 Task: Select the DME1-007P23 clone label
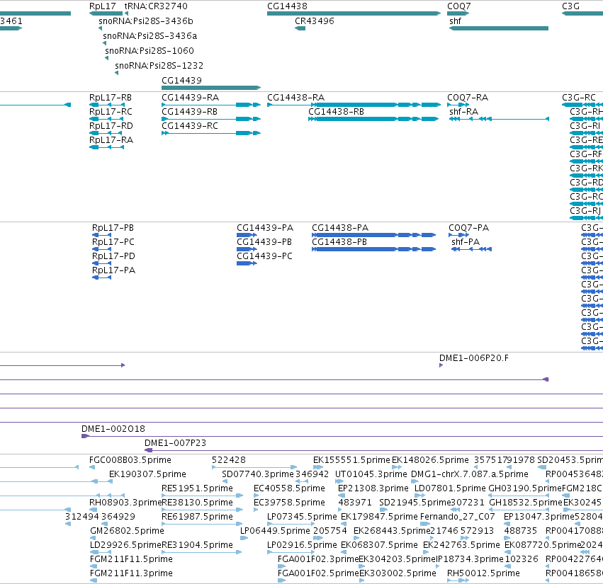(x=175, y=442)
